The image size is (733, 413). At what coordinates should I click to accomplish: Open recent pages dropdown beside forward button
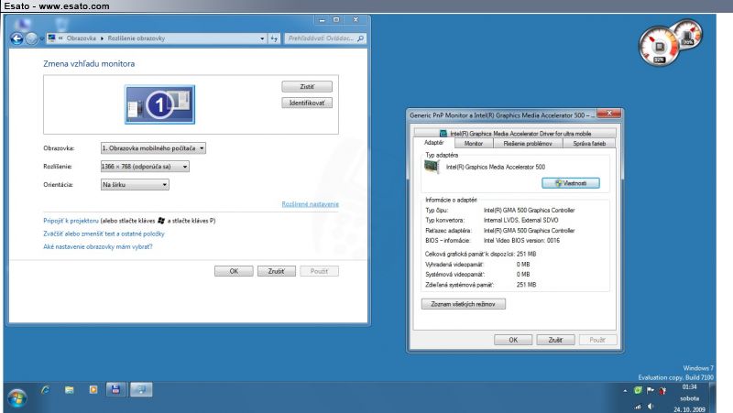41,38
